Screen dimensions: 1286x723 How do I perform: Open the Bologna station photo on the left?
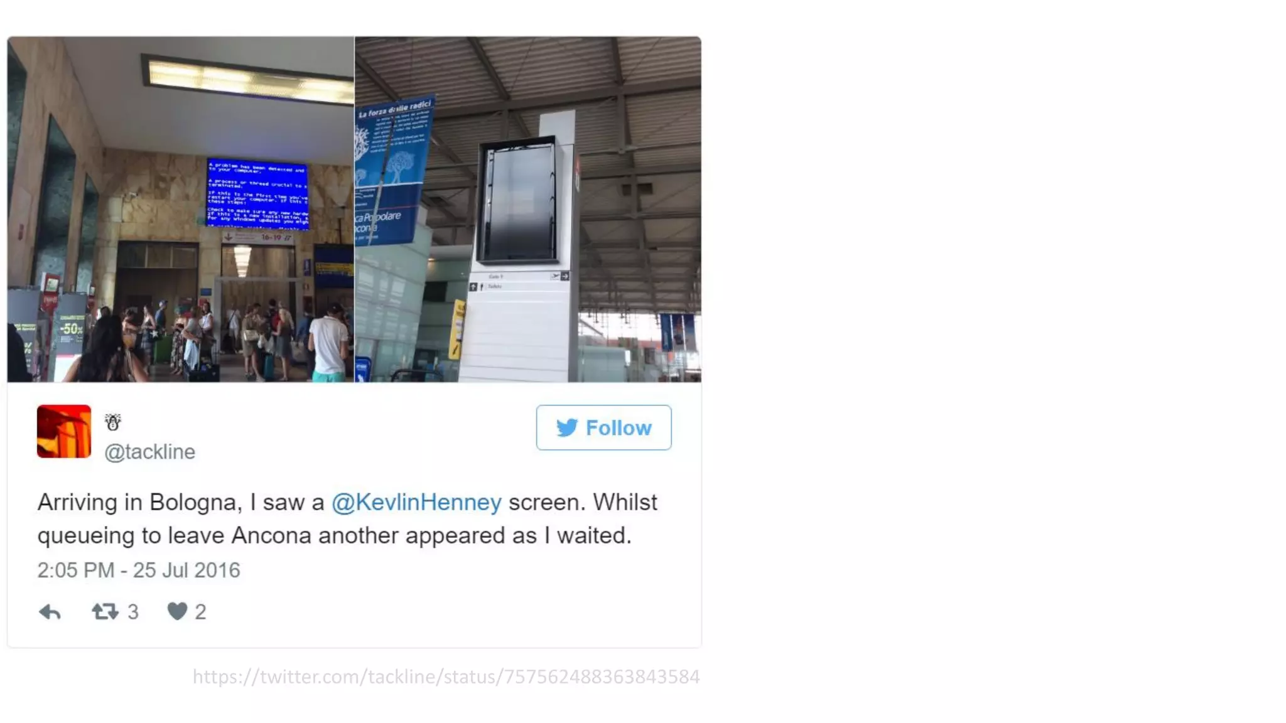181,209
